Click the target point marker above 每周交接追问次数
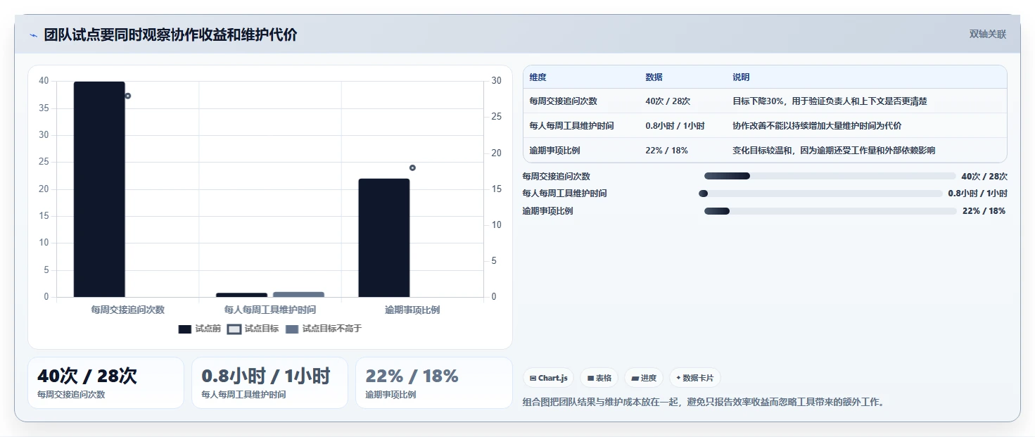Screen dimensions: 1035x437 click(128, 96)
